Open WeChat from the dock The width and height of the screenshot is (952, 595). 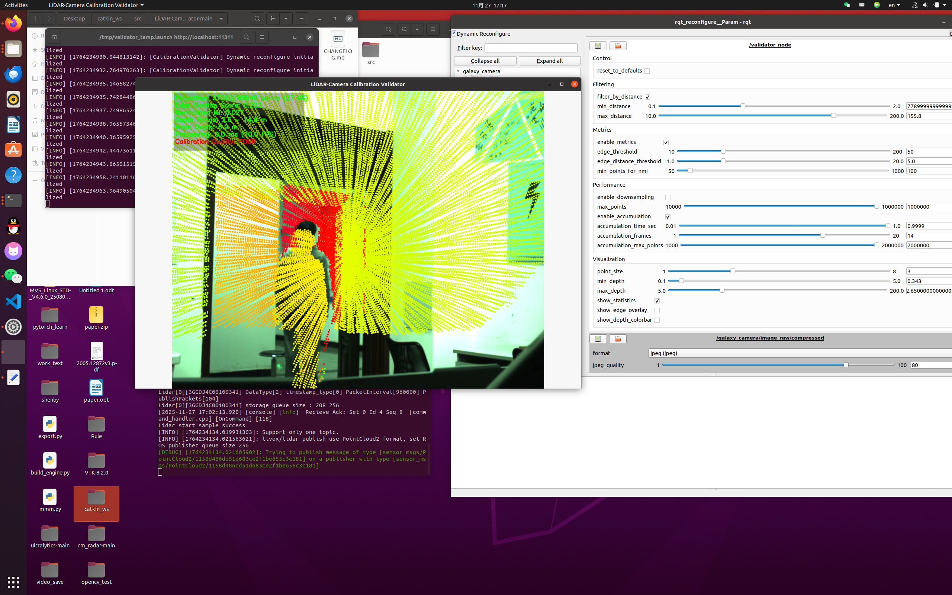[13, 276]
